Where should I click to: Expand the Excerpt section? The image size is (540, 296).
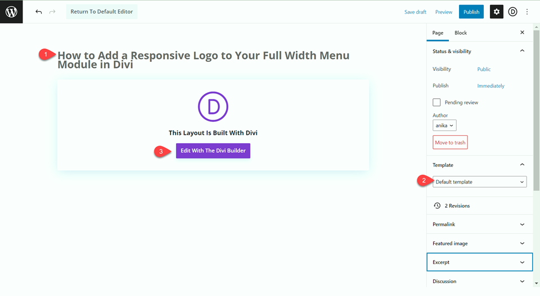tap(479, 262)
